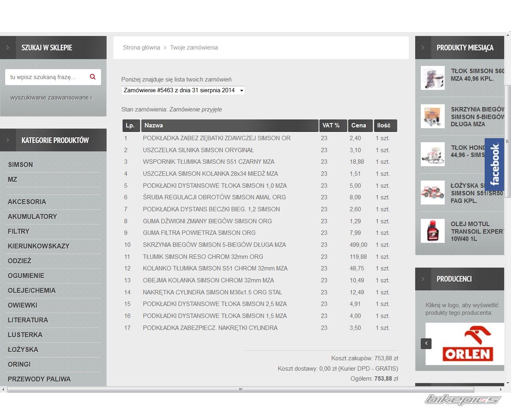Open the Facebook side tab
The width and height of the screenshot is (511, 409).
click(x=494, y=164)
